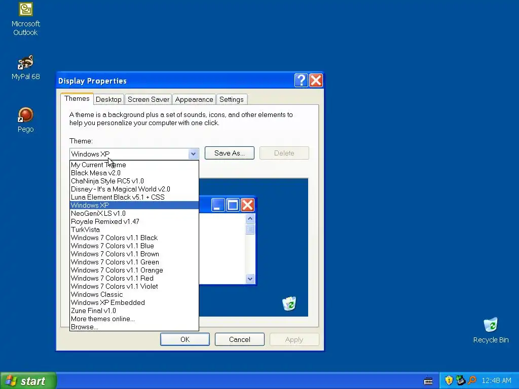Switch to the Themes tab
This screenshot has height=389, width=519.
pyautogui.click(x=77, y=99)
